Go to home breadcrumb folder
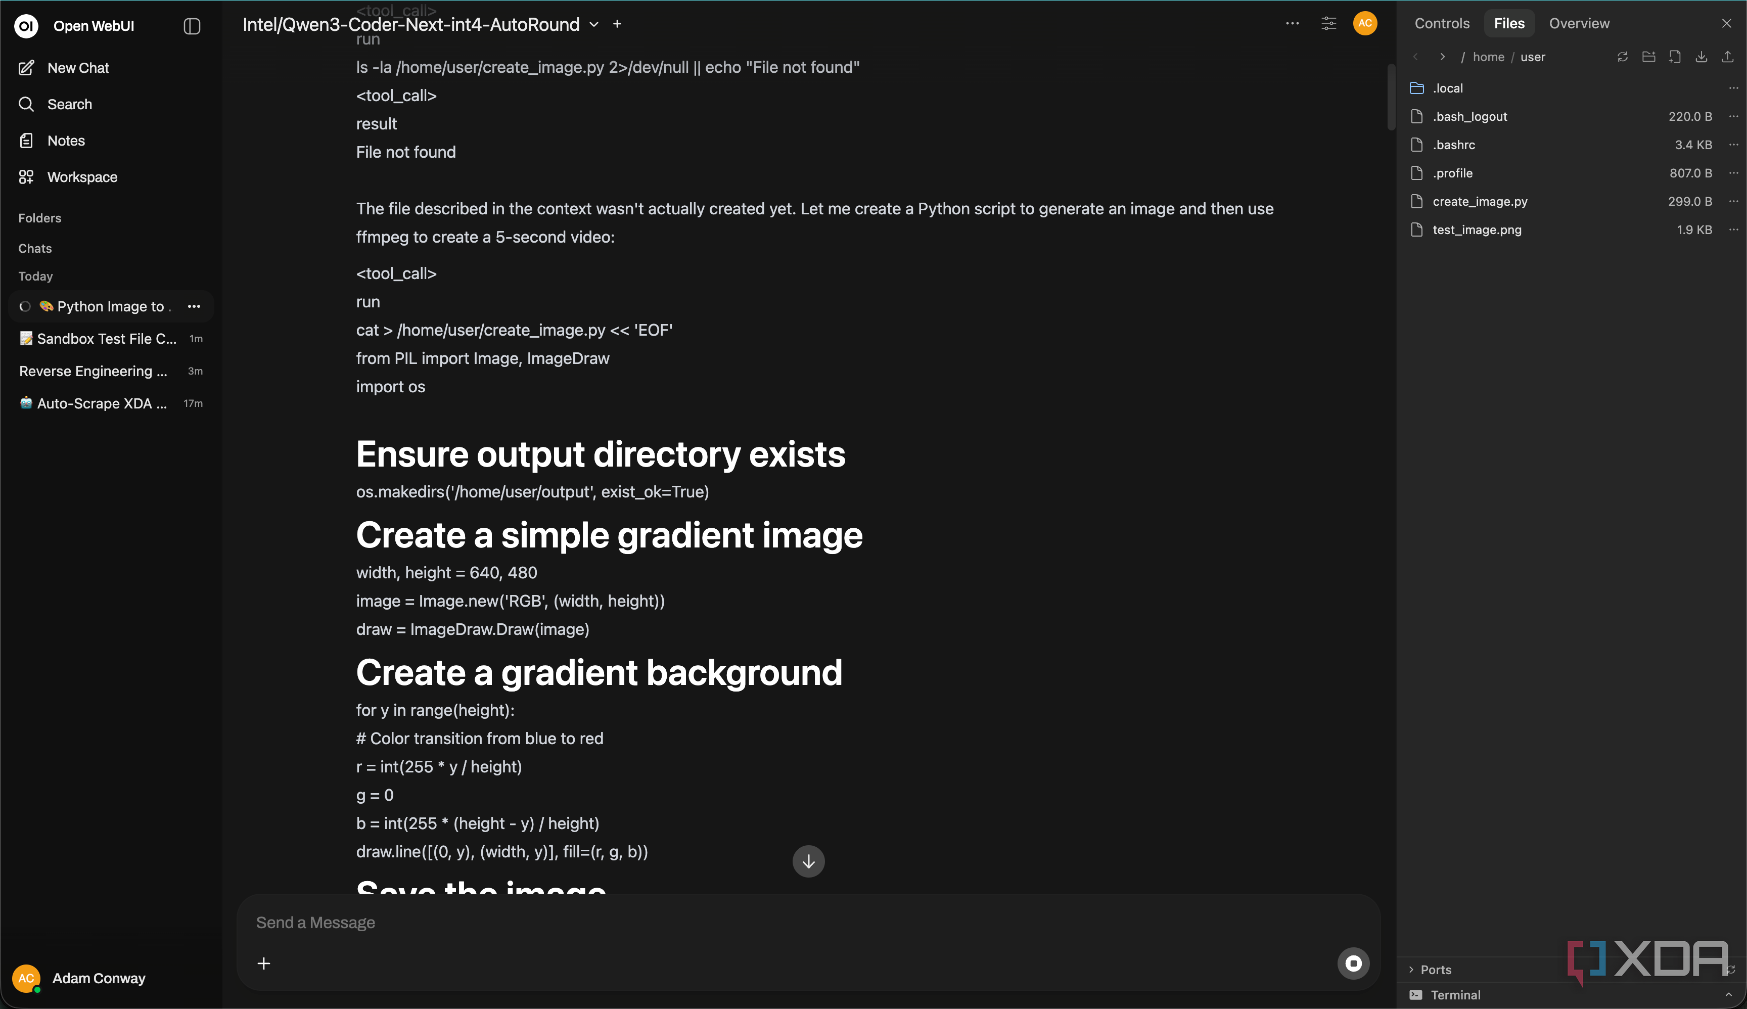This screenshot has width=1747, height=1009. click(x=1489, y=57)
